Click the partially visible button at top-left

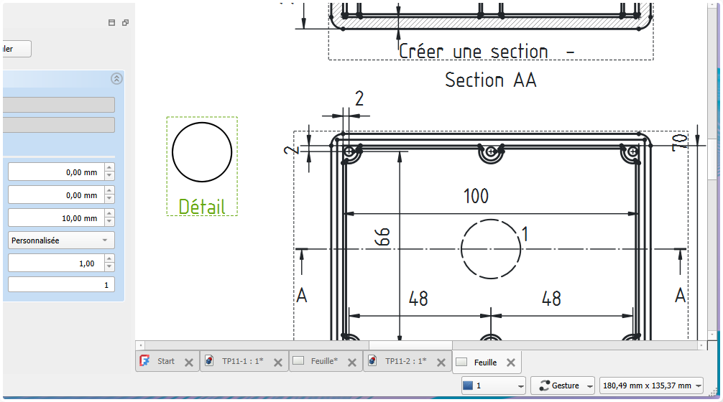[14, 49]
